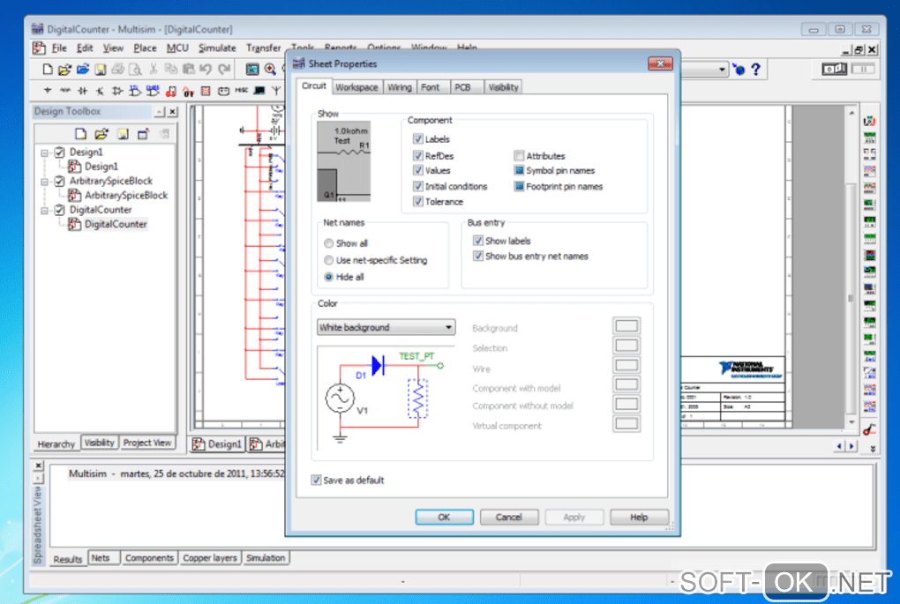
Task: Click the blue question mark Help icon
Action: 755,70
